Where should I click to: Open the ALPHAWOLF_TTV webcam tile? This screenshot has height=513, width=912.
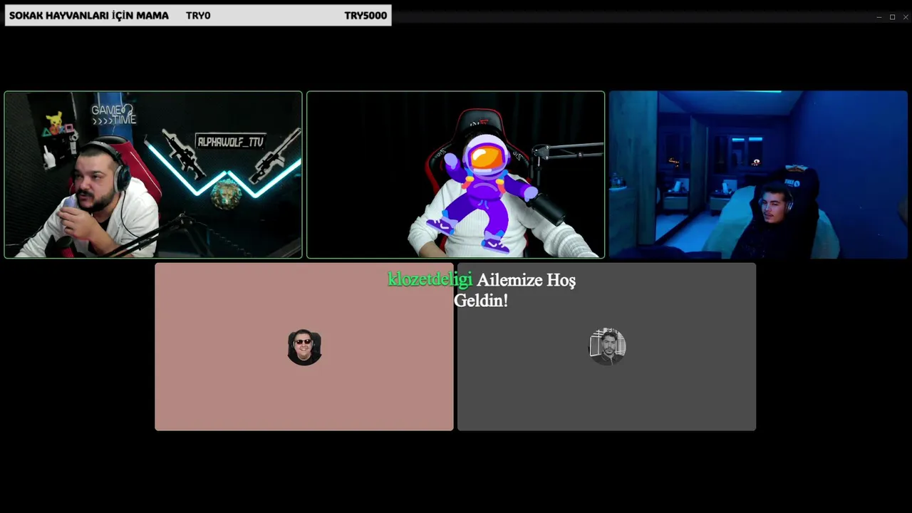pyautogui.click(x=153, y=175)
